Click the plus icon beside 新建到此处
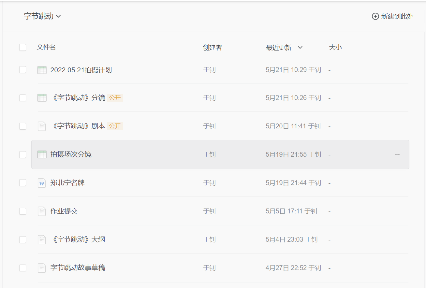The width and height of the screenshot is (426, 288). pyautogui.click(x=375, y=16)
